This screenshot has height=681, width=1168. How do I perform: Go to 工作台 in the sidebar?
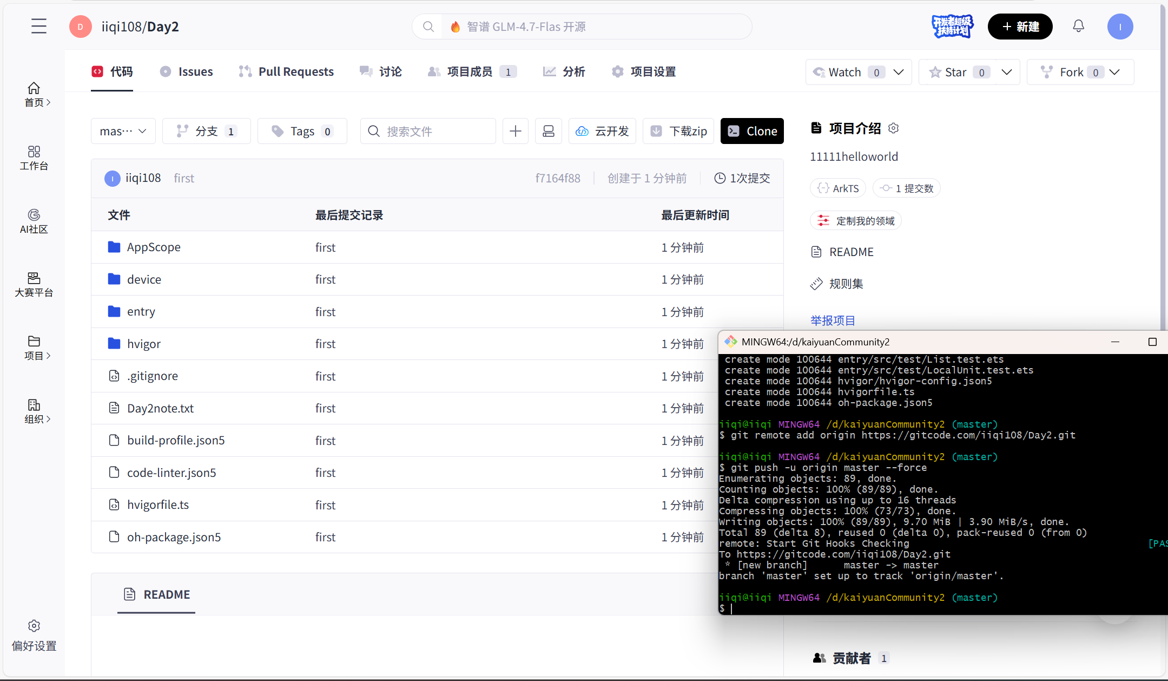click(x=34, y=158)
